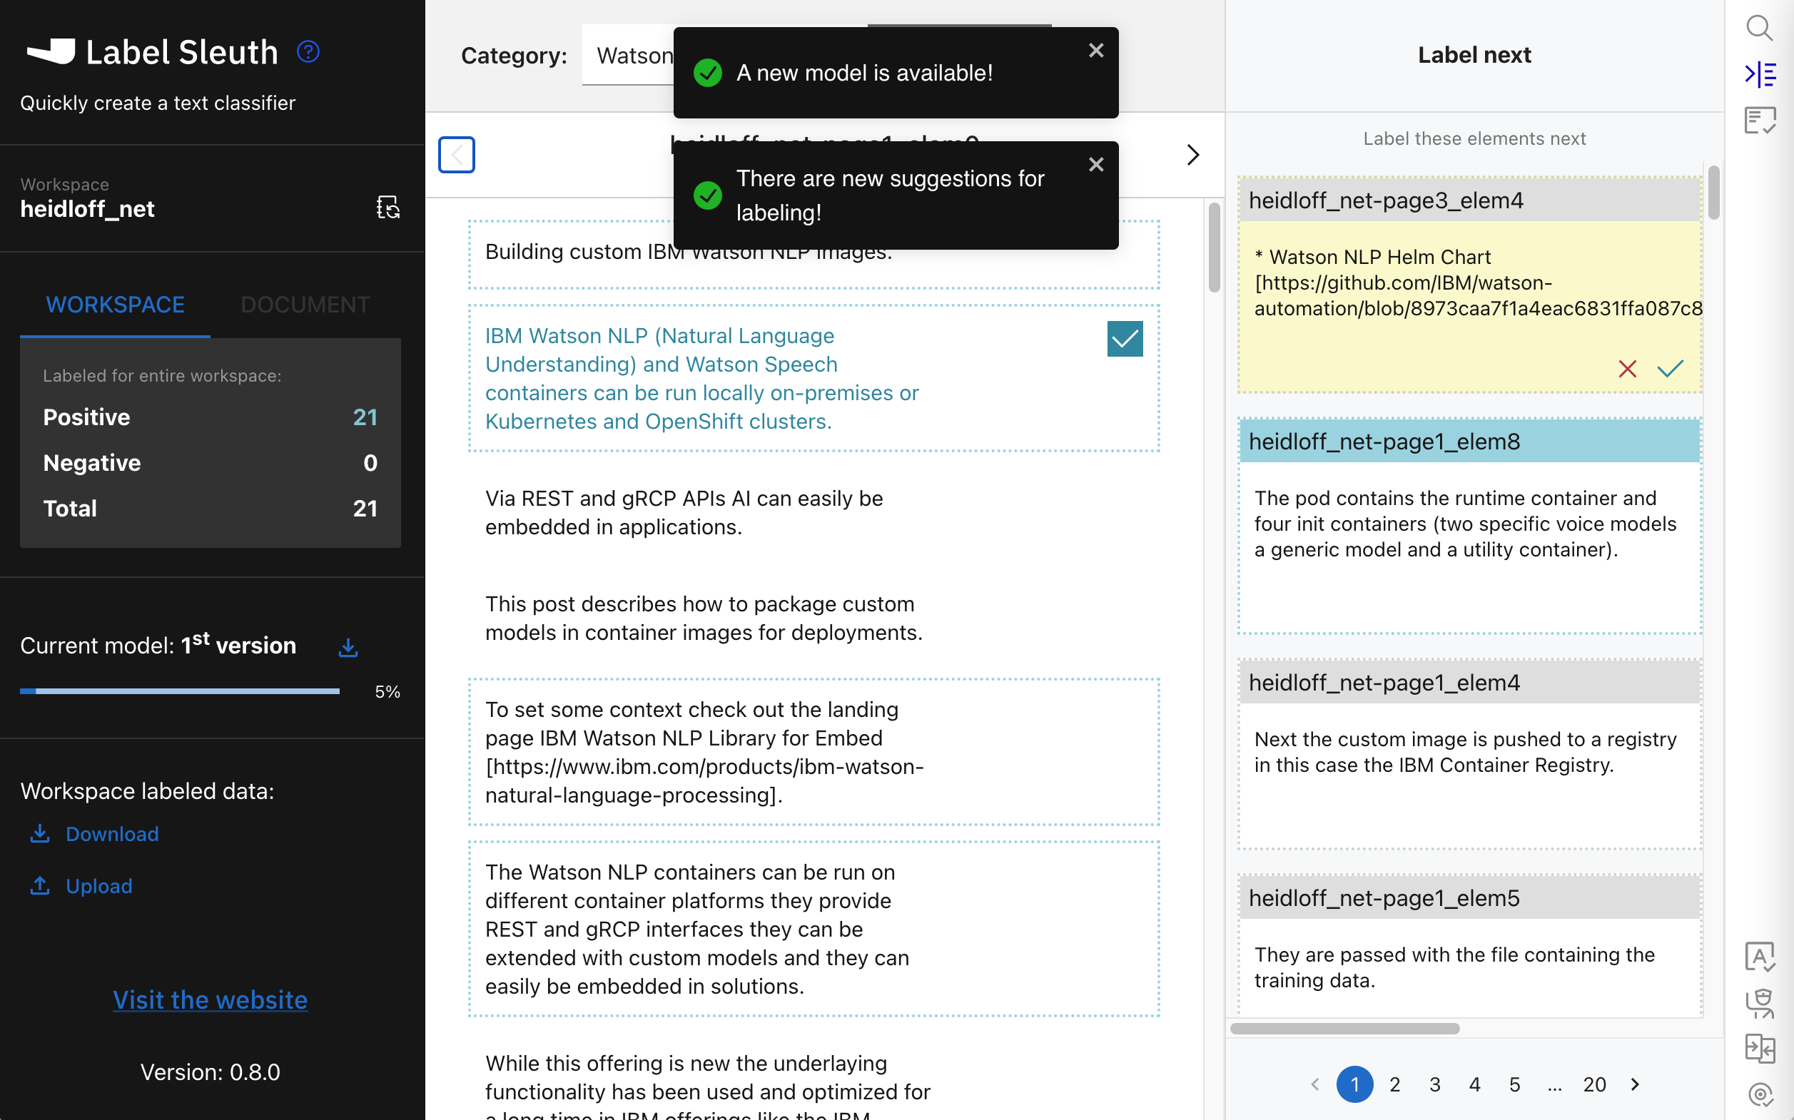Click 'The Watson NLP containers can be run' paragraph

814,929
